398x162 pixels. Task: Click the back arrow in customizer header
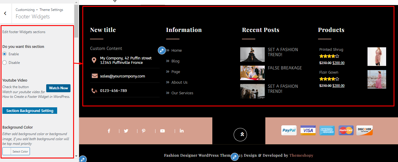[x=5, y=13]
